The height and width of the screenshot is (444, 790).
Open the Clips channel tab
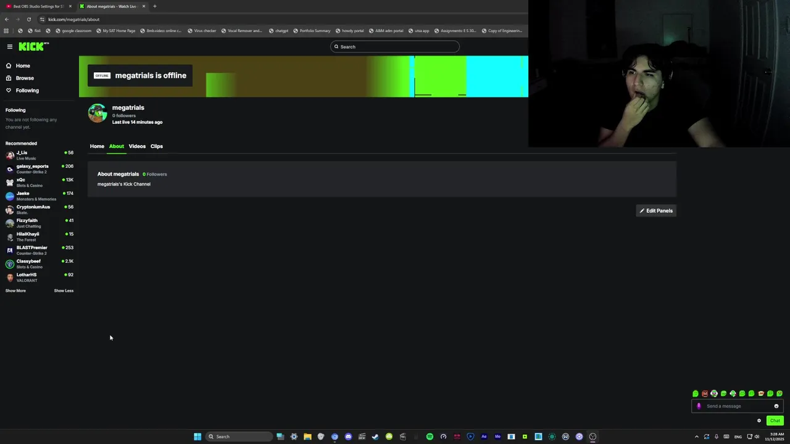pos(157,146)
